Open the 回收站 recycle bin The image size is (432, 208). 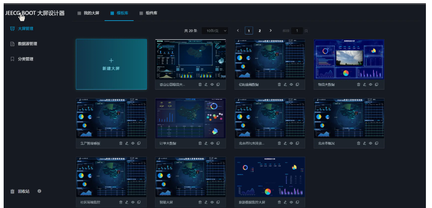[x=20, y=191]
